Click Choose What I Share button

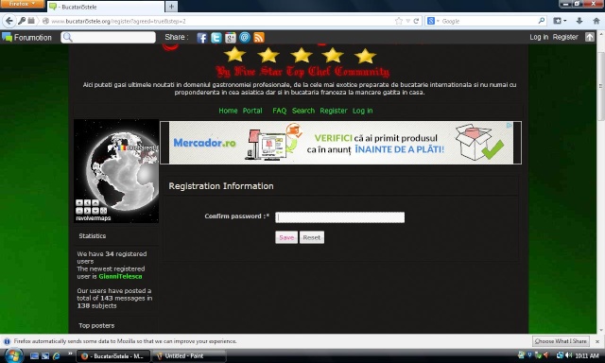click(561, 341)
